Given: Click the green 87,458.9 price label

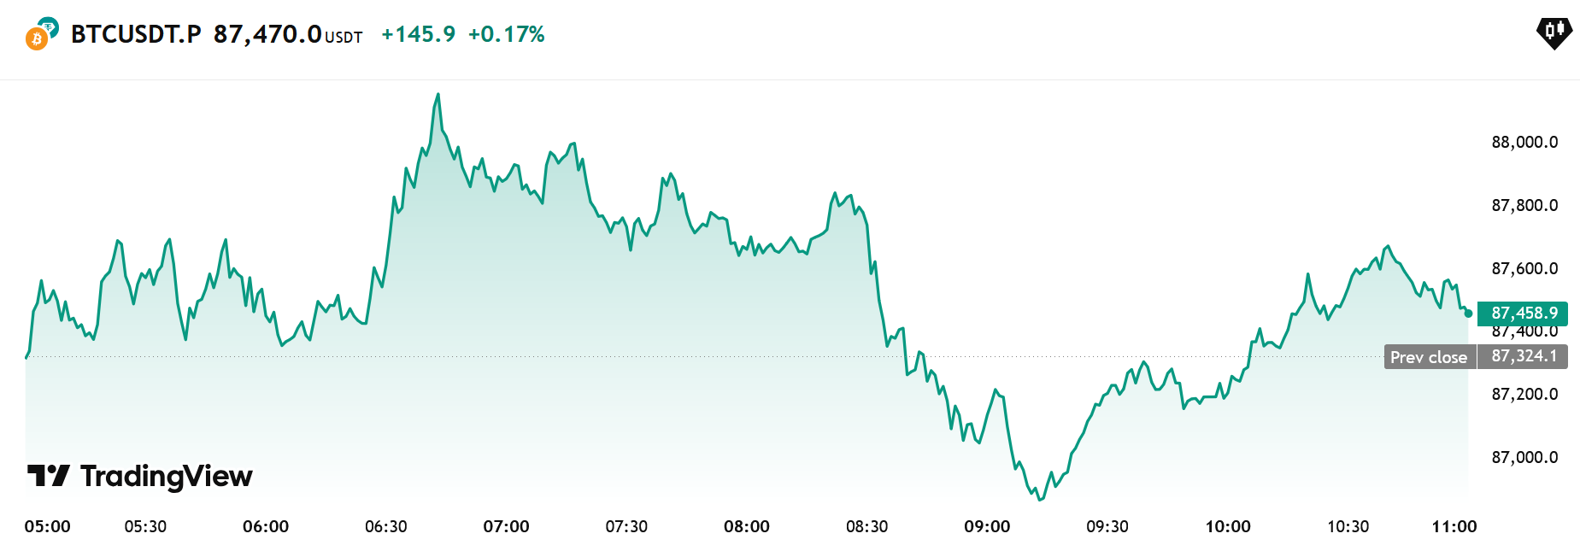Looking at the screenshot, I should 1523,314.
